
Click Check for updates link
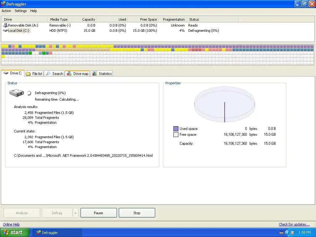click(294, 224)
